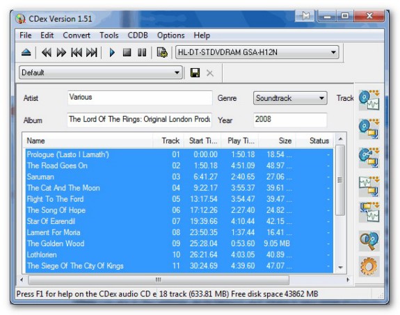The image size is (400, 315).
Task: Select the Lothlorien track row
Action: (x=179, y=255)
